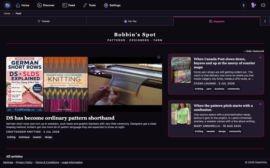Select design tag under DS article

pyautogui.click(x=48, y=137)
